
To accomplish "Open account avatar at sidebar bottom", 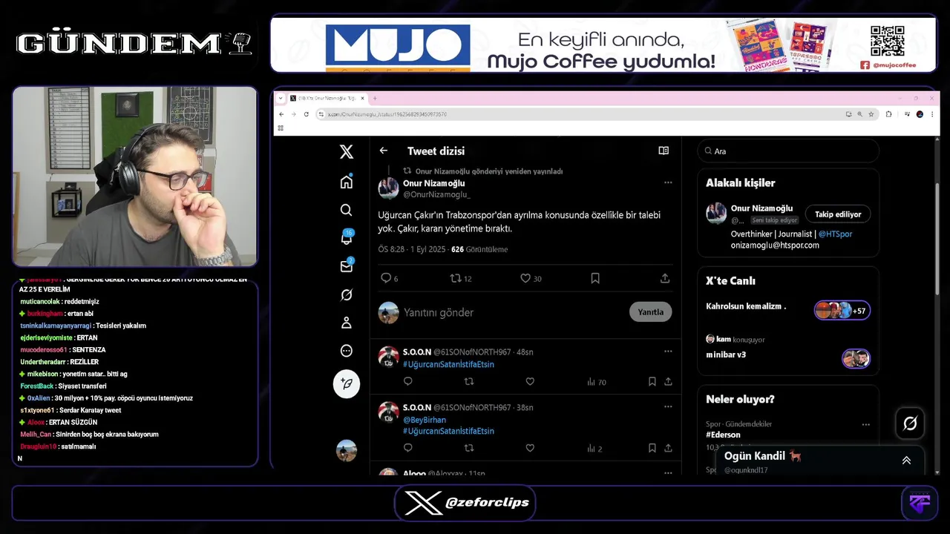I will (347, 450).
